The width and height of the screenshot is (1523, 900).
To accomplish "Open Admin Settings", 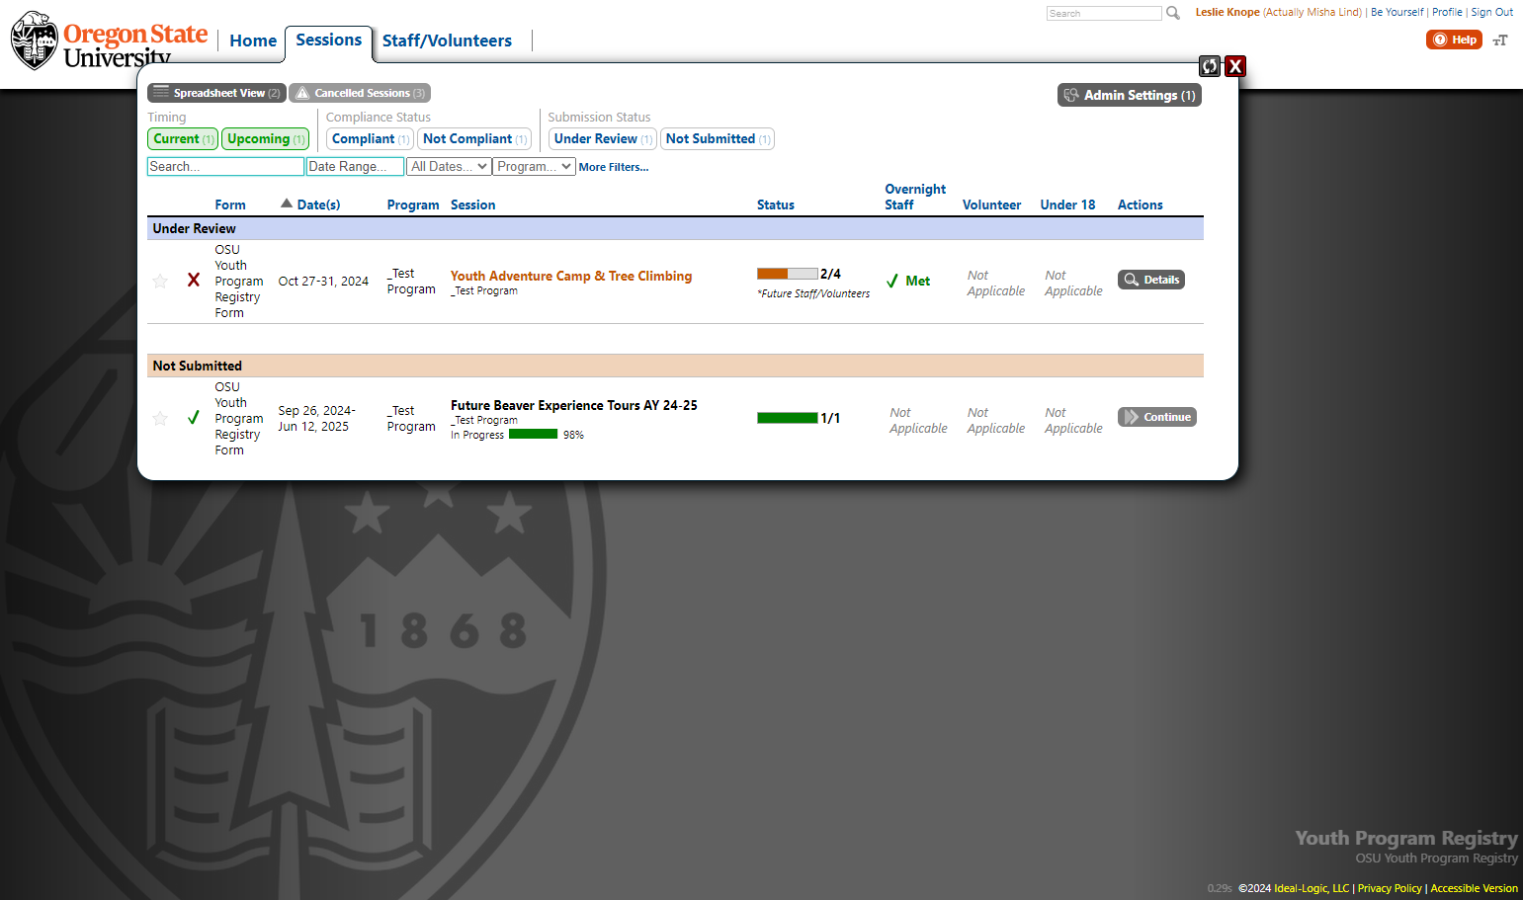I will tap(1130, 95).
